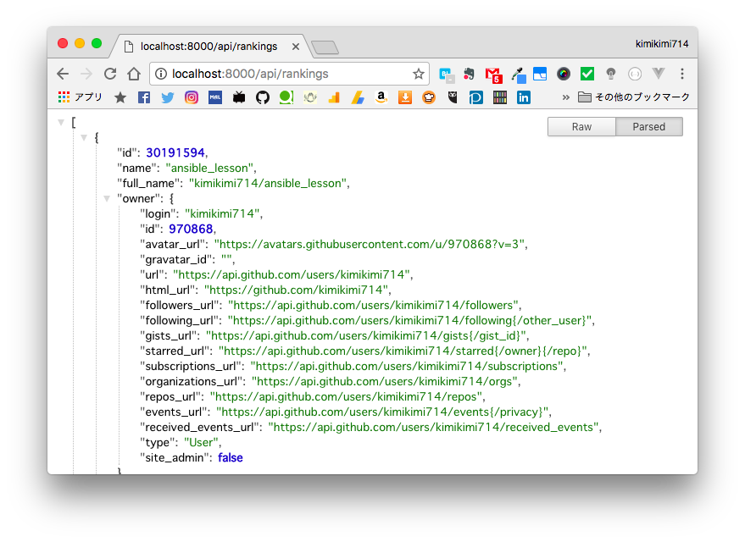Open the orange download arrow bookmark
The height and width of the screenshot is (542, 745).
click(x=405, y=97)
